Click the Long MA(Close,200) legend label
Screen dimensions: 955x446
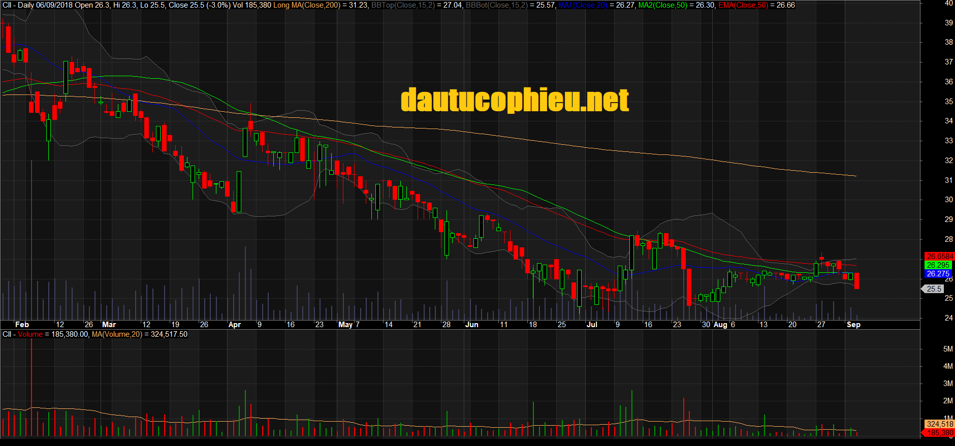307,5
